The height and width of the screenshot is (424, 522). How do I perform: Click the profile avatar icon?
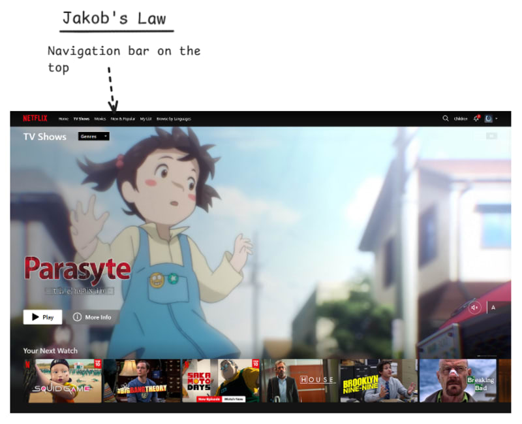[488, 119]
